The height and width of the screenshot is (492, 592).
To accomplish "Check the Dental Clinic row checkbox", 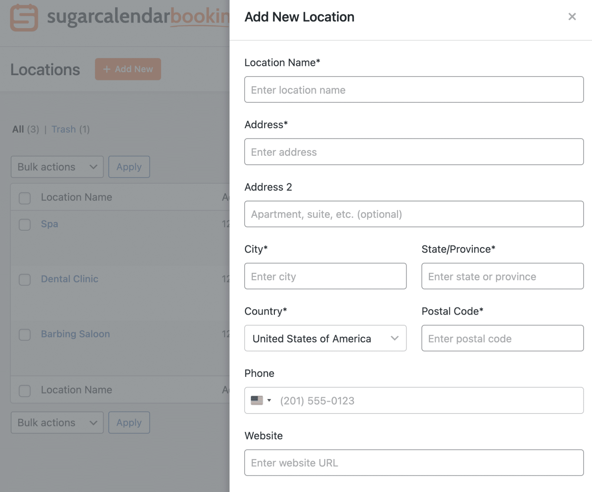I will click(x=24, y=280).
